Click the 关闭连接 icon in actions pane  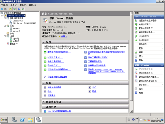pyautogui.click(x=136, y=40)
